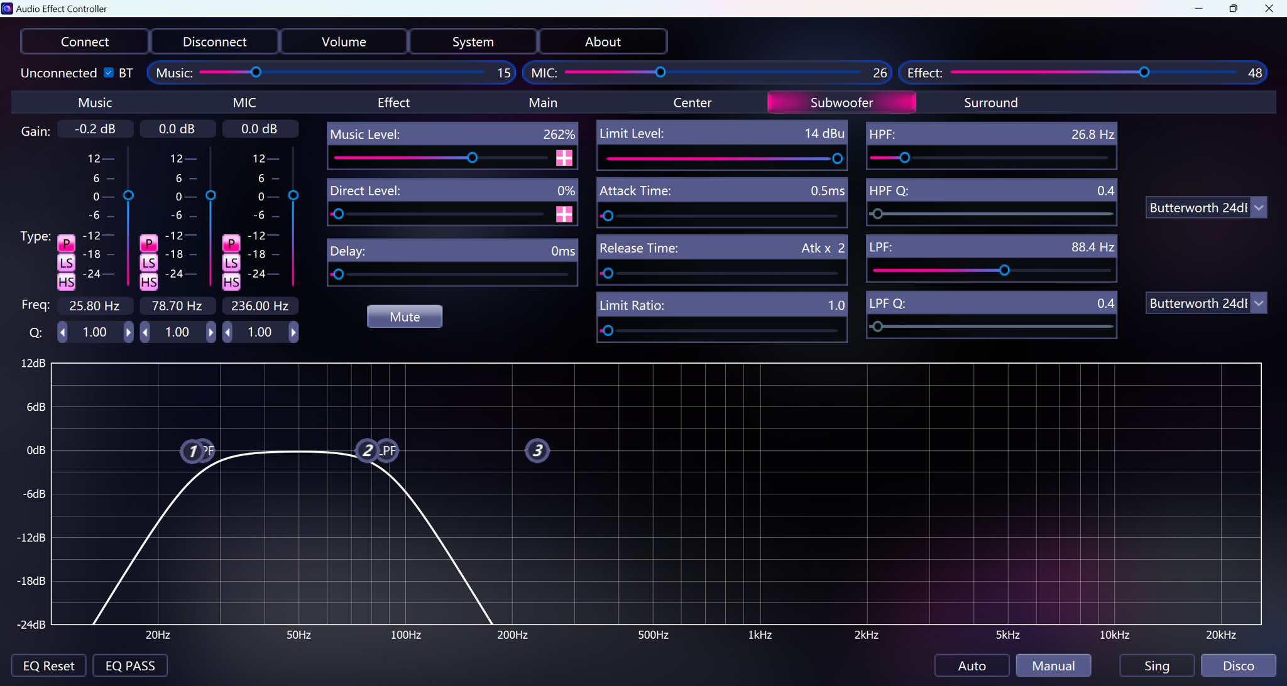The width and height of the screenshot is (1287, 686).
Task: Click the pink plus icon for Direct Level
Action: 564,214
